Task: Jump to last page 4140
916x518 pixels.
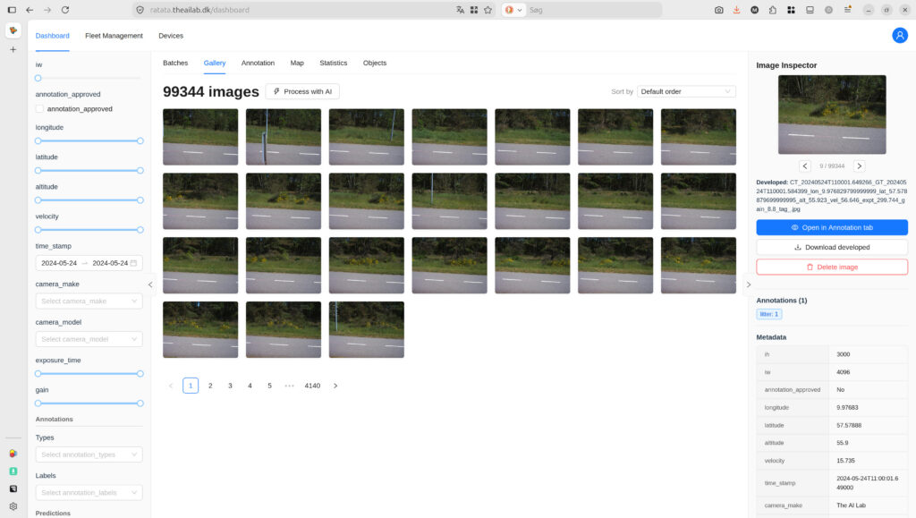Action: [x=312, y=386]
